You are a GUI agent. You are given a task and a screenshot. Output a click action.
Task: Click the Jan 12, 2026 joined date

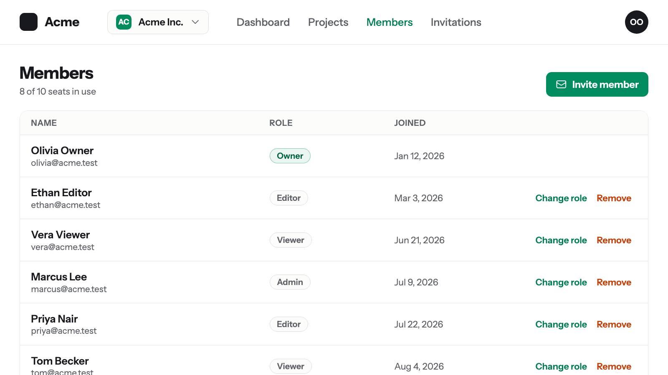pyautogui.click(x=419, y=156)
